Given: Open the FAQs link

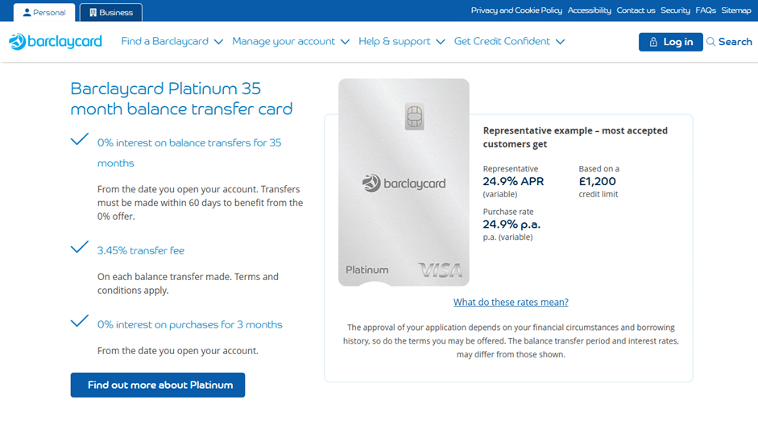Looking at the screenshot, I should tap(706, 10).
